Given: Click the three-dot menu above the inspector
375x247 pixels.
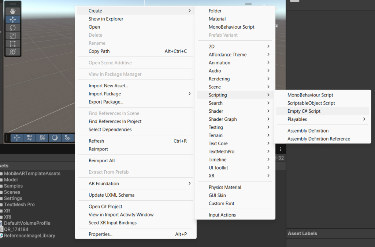Looking at the screenshot, I should point(281,149).
